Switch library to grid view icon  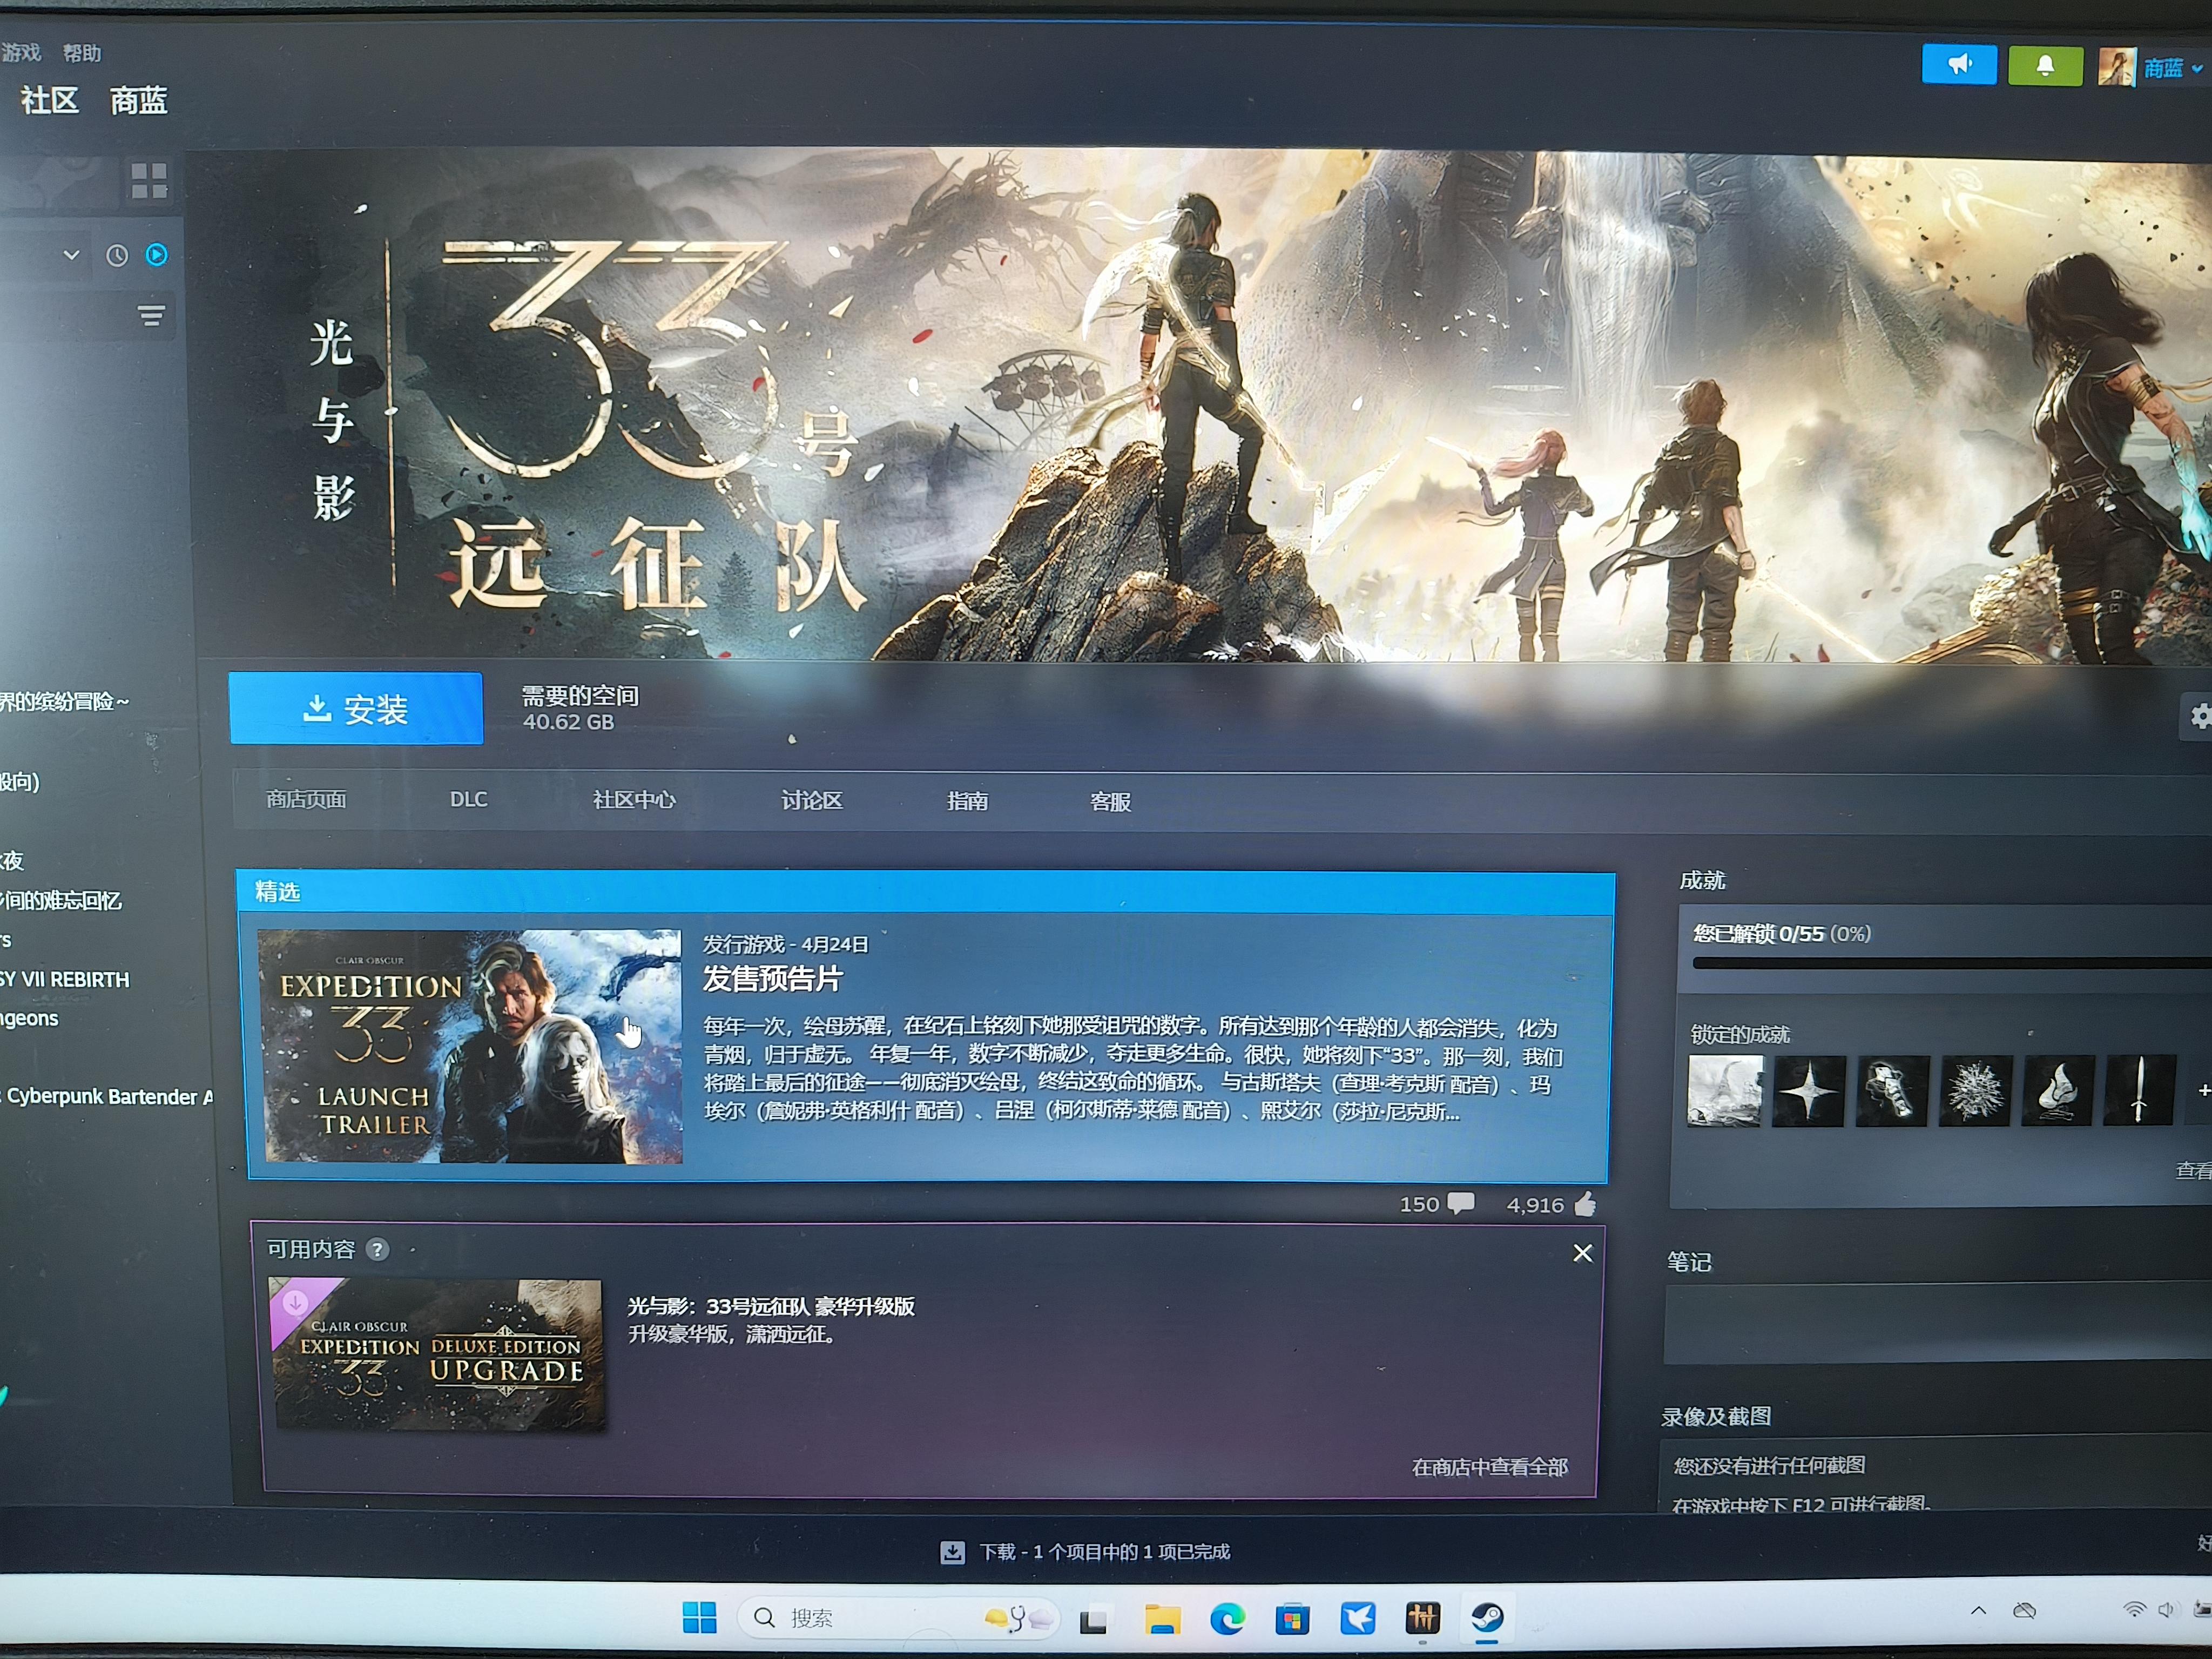tap(149, 181)
